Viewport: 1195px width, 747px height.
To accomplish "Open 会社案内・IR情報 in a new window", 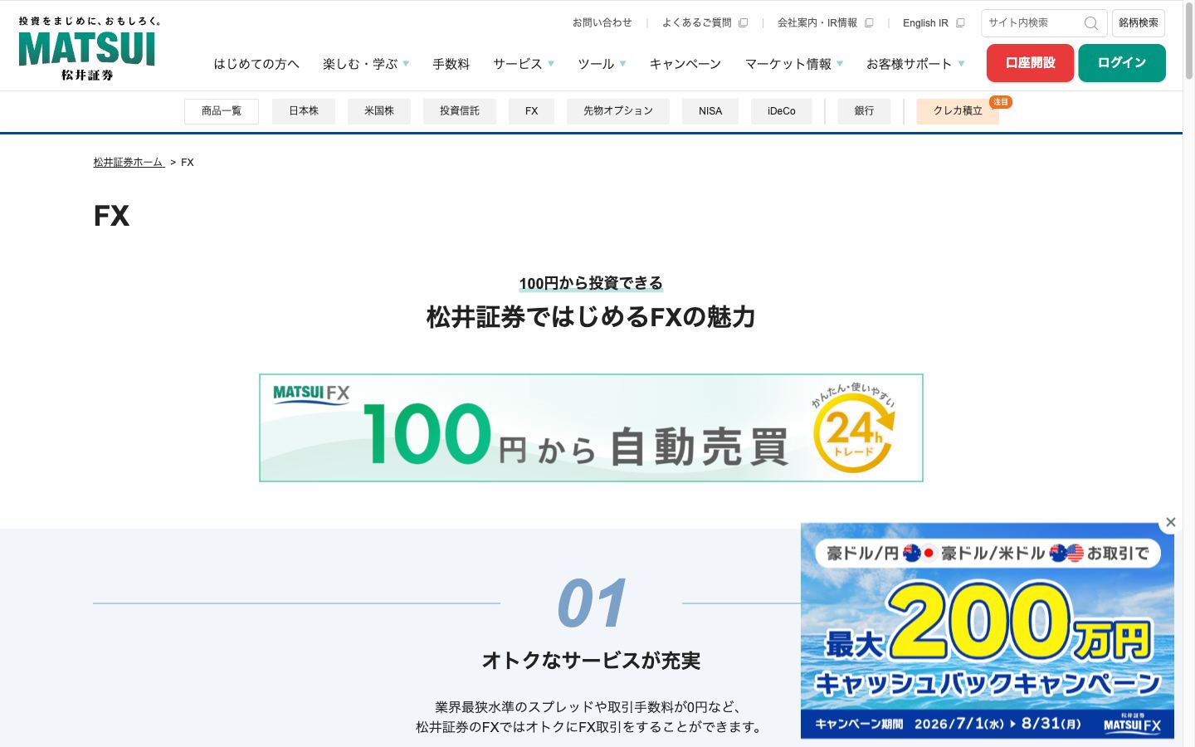I will click(825, 23).
